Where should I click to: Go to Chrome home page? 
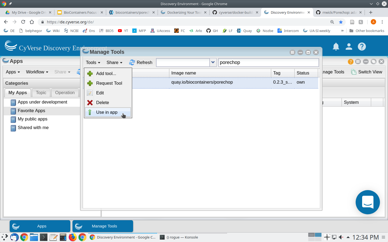pyautogui.click(x=32, y=22)
